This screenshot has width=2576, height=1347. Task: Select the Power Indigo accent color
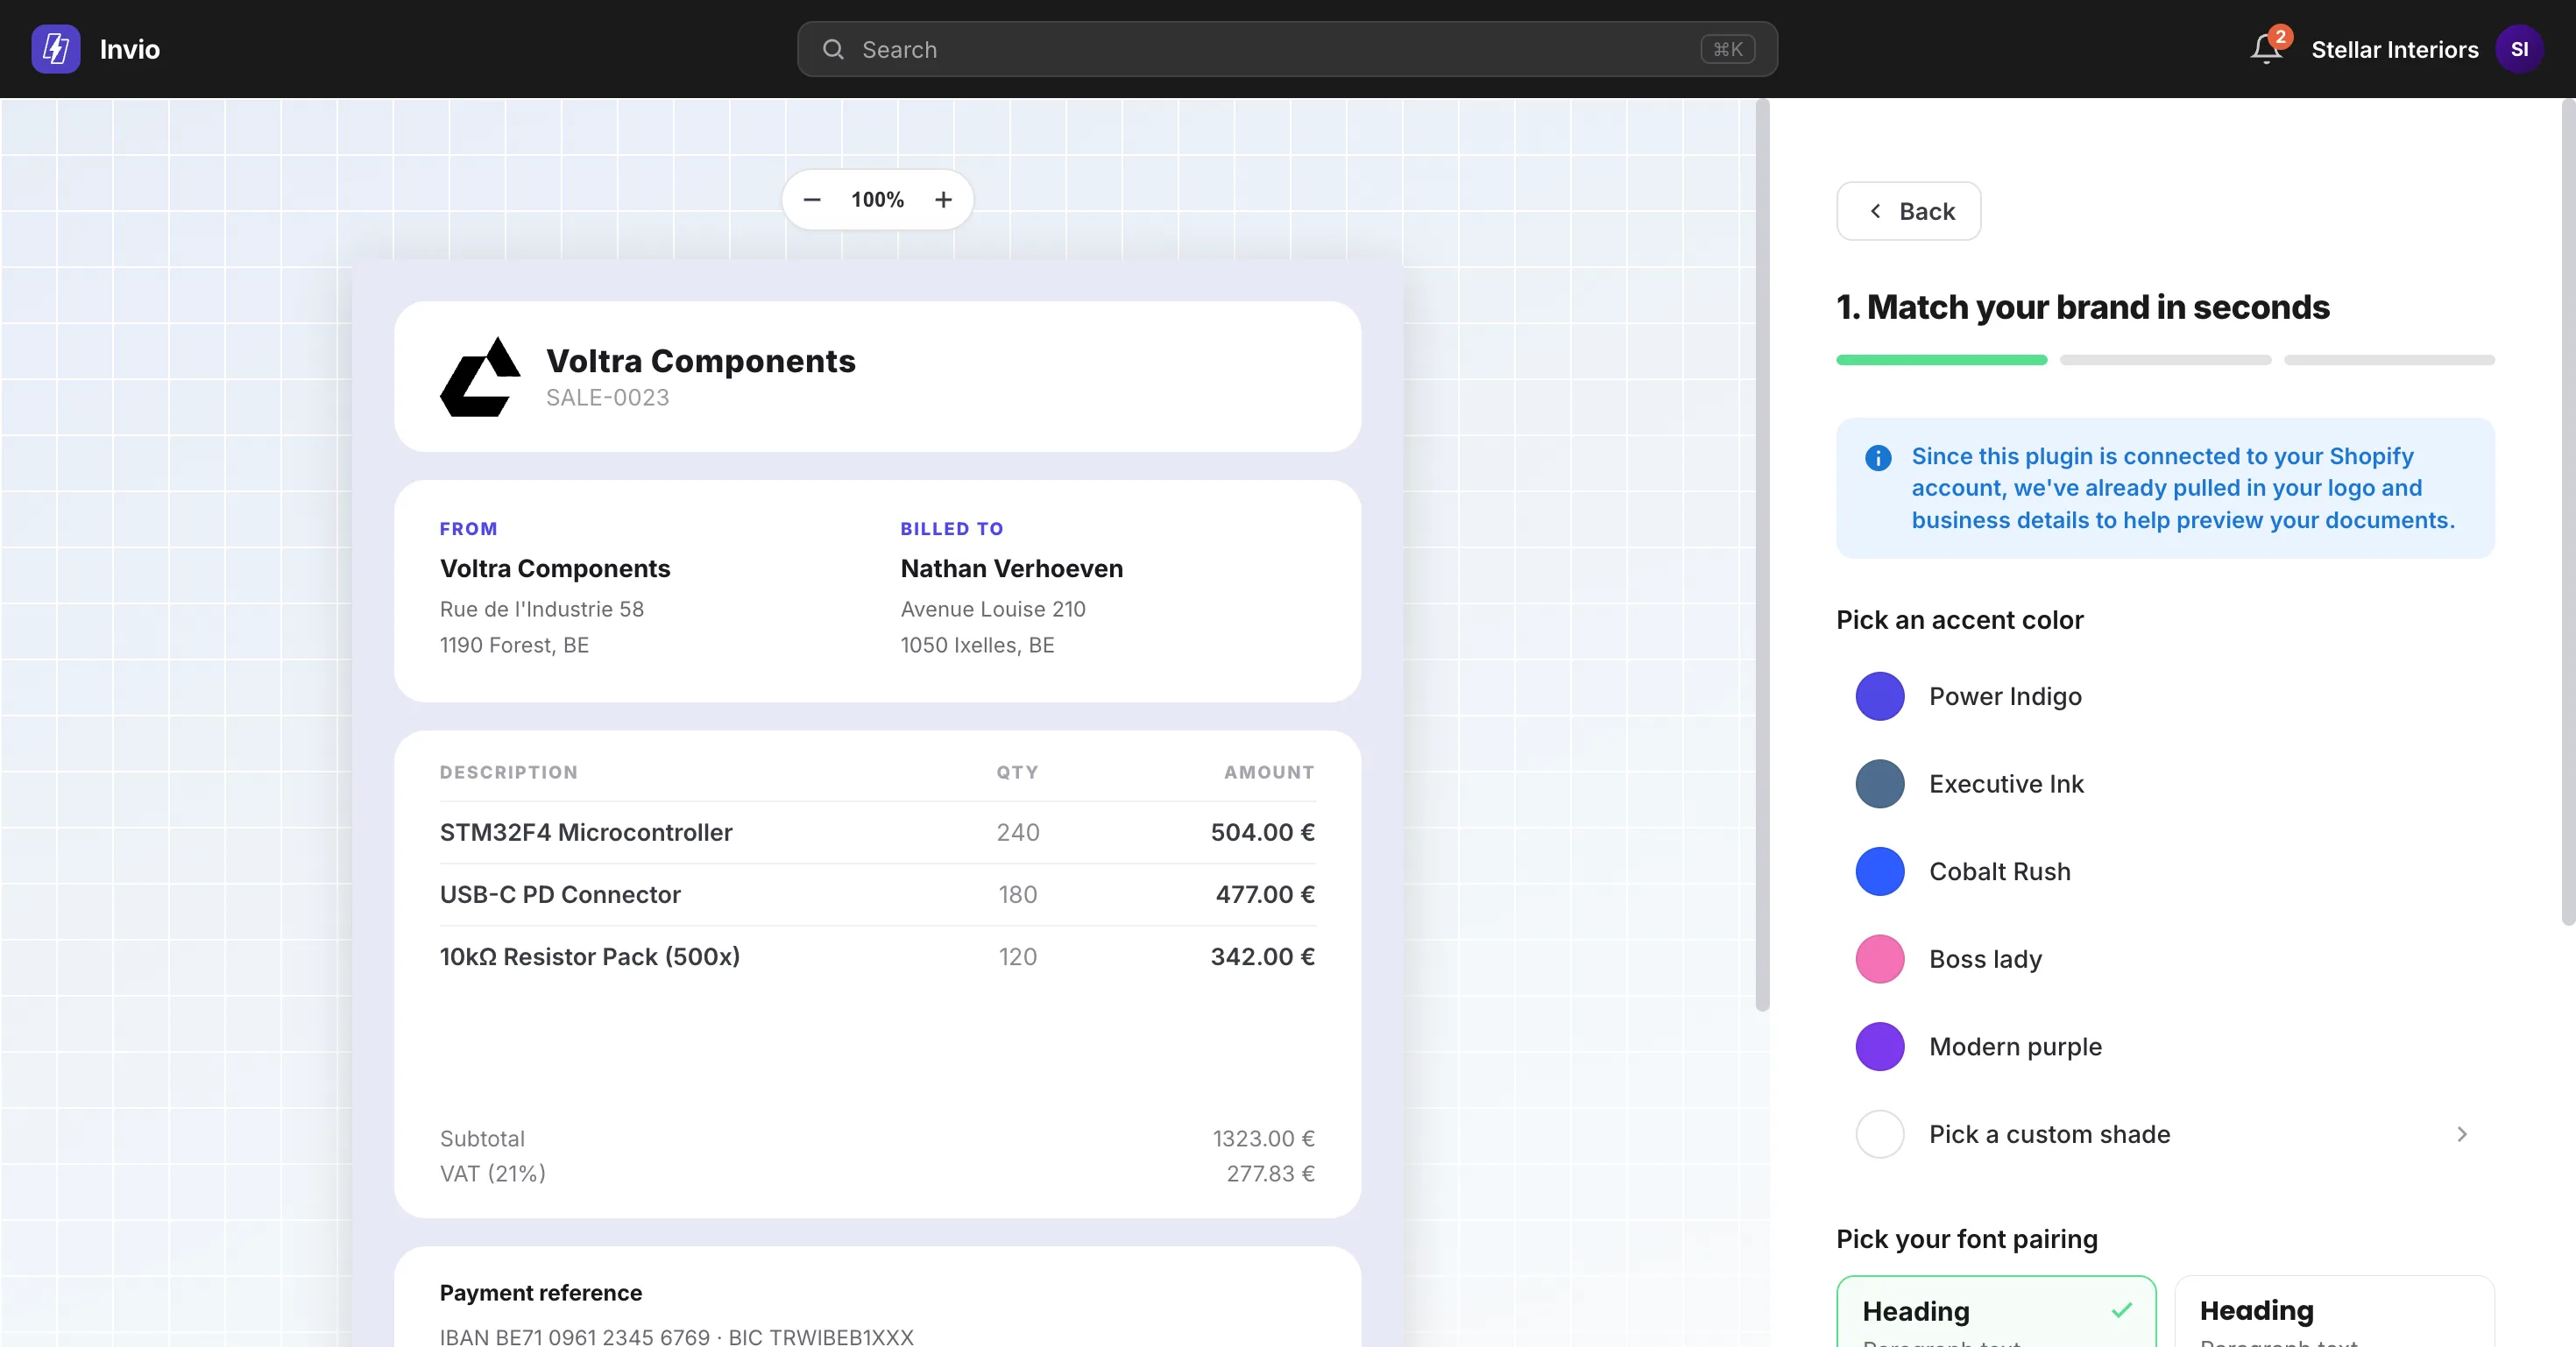tap(2165, 696)
